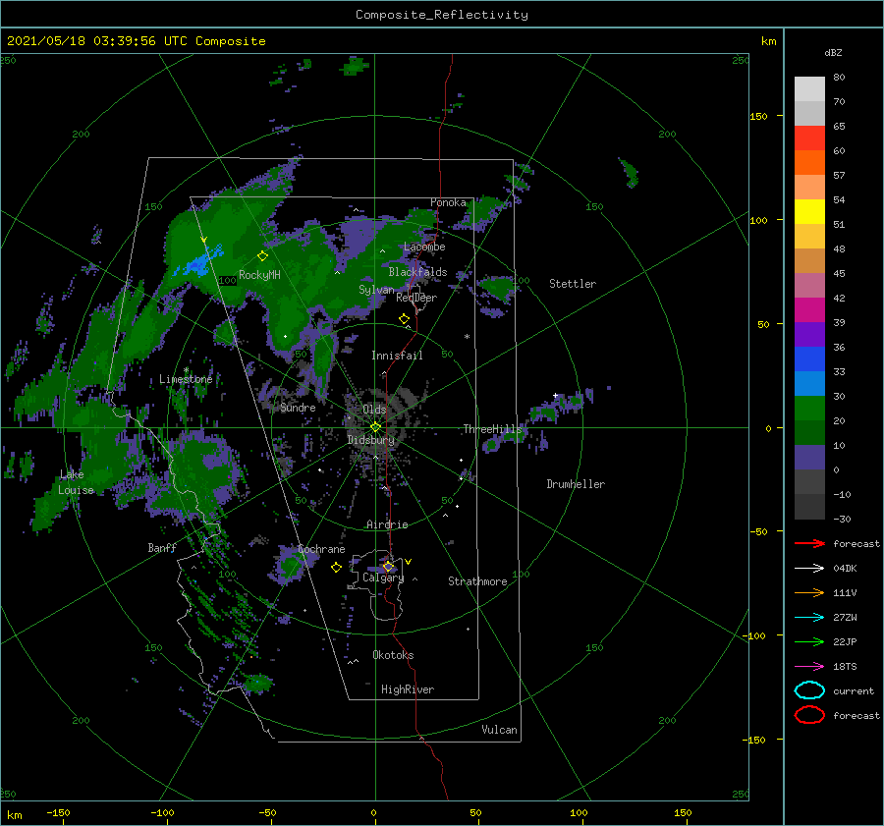Click the cyan 'current' ellipse symbol
The image size is (884, 826).
click(809, 690)
